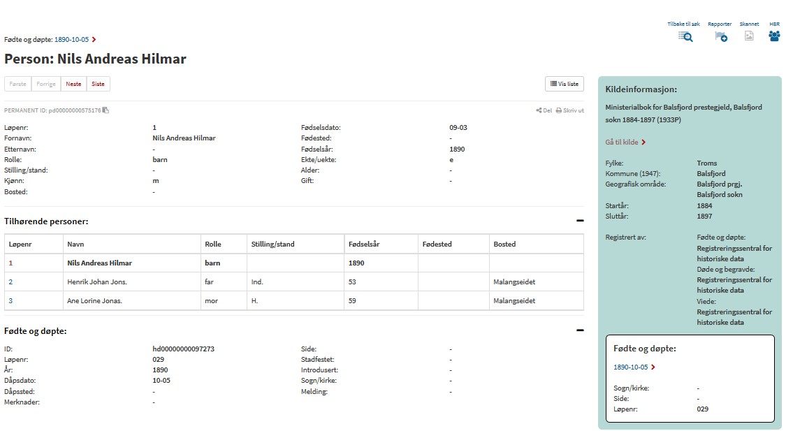Jump to the Siste record
Screen dimensions: 786x431
pyautogui.click(x=98, y=84)
